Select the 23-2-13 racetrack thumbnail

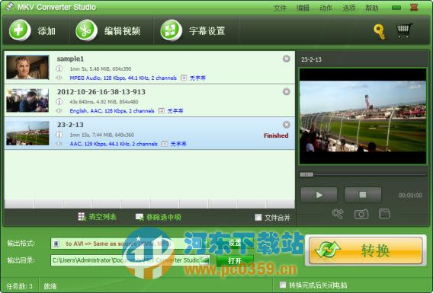pyautogui.click(x=27, y=133)
